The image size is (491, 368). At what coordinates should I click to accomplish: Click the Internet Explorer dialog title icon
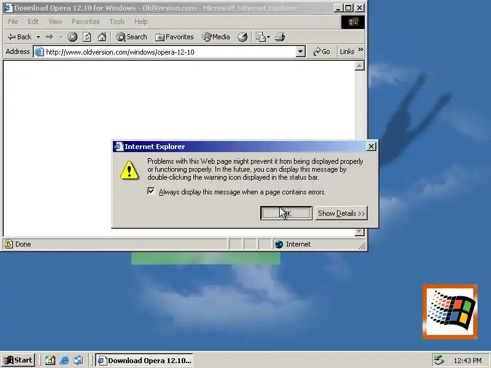[118, 147]
